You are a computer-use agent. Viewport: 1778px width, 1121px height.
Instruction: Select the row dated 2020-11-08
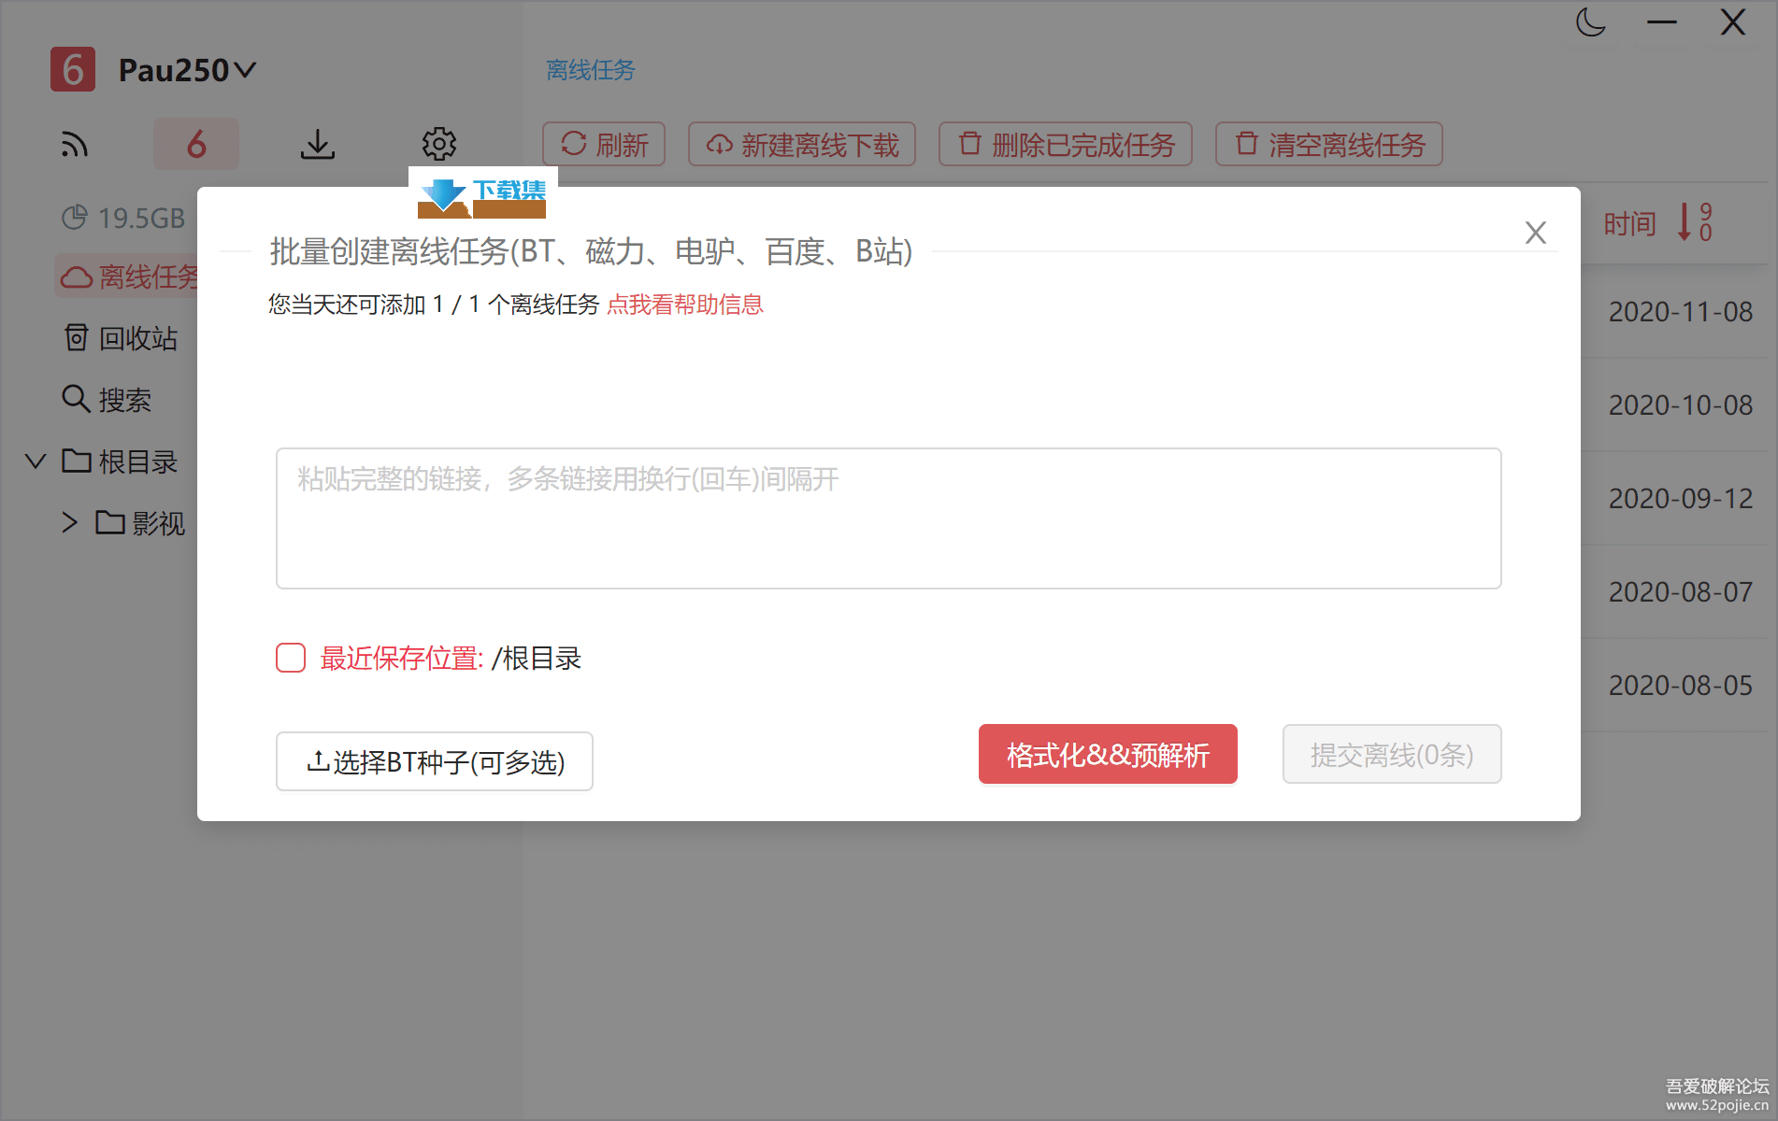pyautogui.click(x=1680, y=312)
